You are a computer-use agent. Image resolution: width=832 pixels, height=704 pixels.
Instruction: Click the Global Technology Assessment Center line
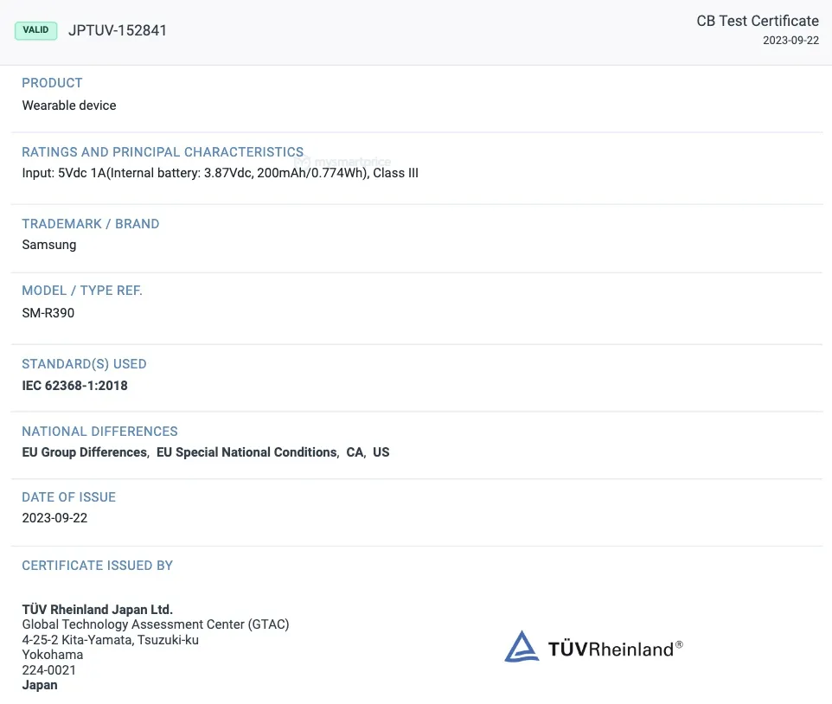click(156, 624)
